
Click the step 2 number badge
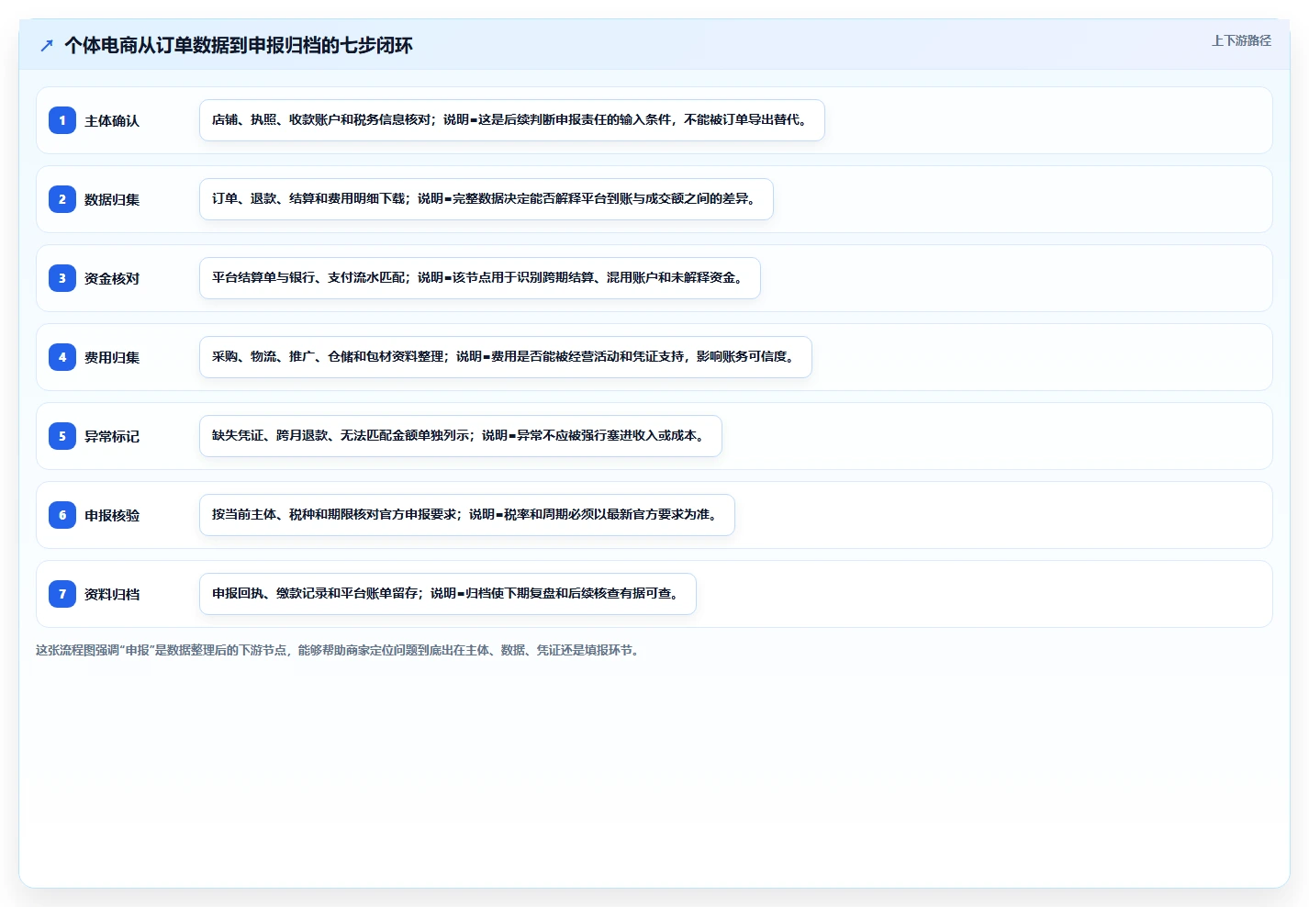coord(62,199)
